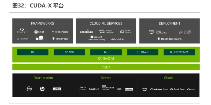Select the accenture logo
Screen dimensions: 211x105
(86, 31)
